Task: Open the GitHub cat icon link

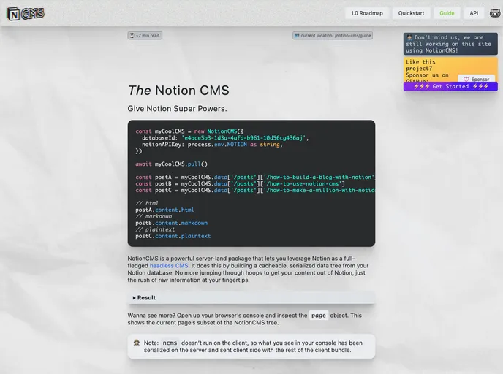Action: click(495, 13)
